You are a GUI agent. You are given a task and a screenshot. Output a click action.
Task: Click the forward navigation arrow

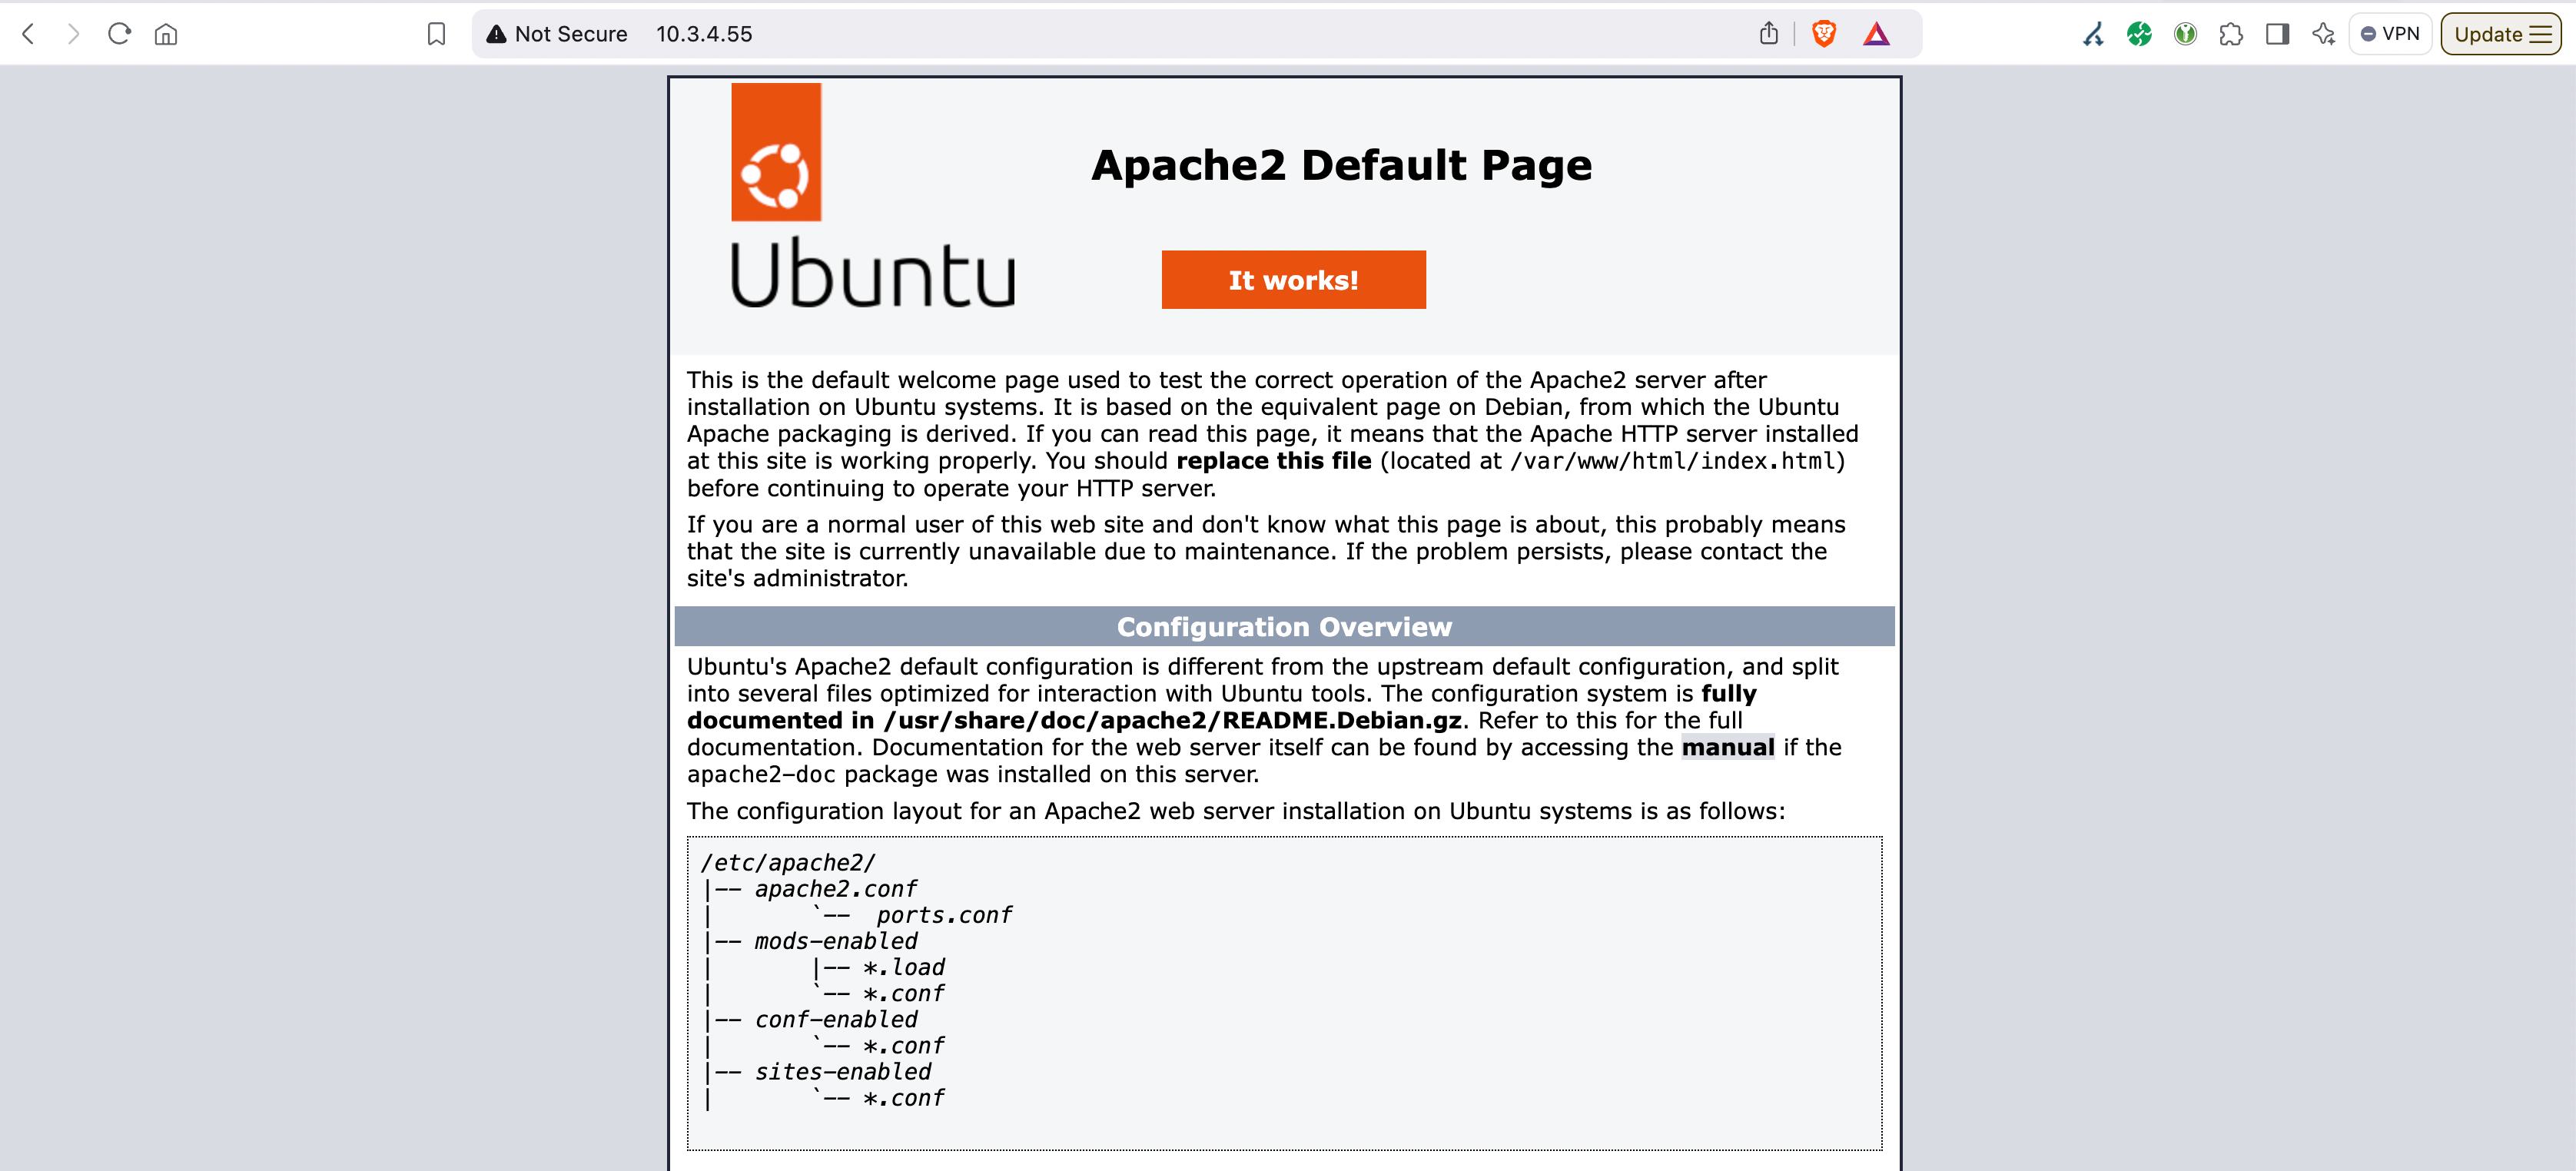(73, 34)
